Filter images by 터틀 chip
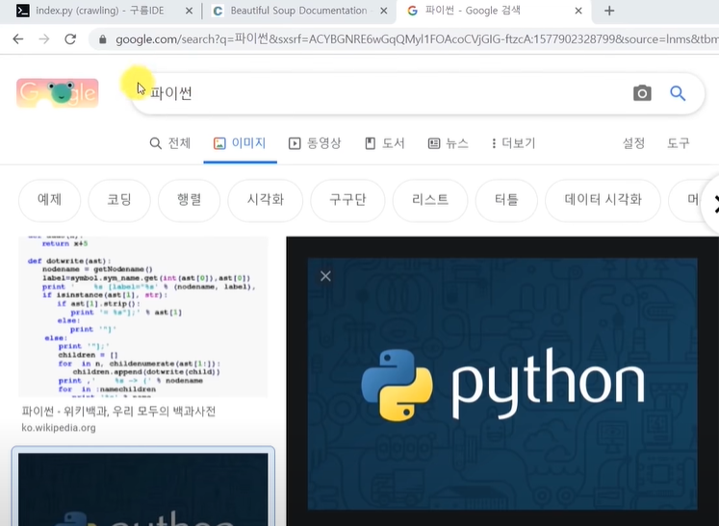Screen dimensions: 719x526 [506, 200]
